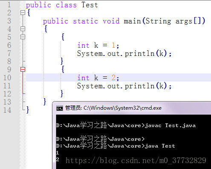The width and height of the screenshot is (211, 169).
Task: Click 'System.out.println(k);' on line 11
Action: point(124,86)
